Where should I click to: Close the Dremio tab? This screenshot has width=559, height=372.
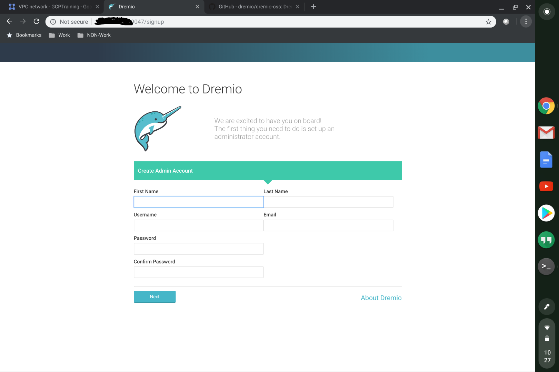(197, 7)
